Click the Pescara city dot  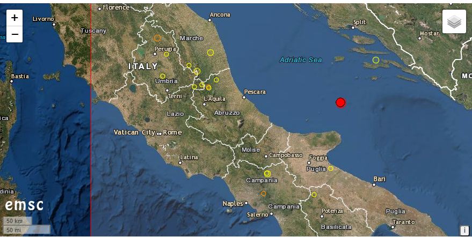[244, 97]
